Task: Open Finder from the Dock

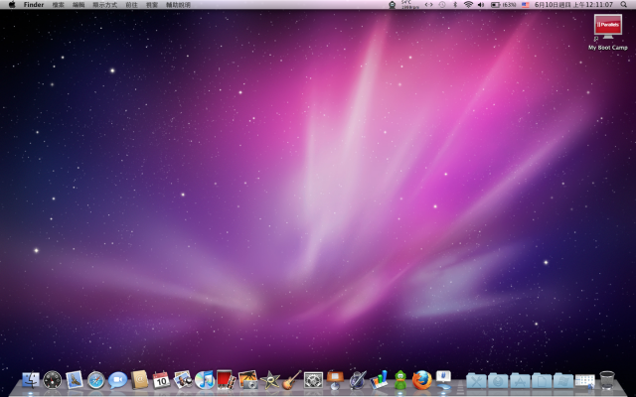Action: tap(31, 380)
